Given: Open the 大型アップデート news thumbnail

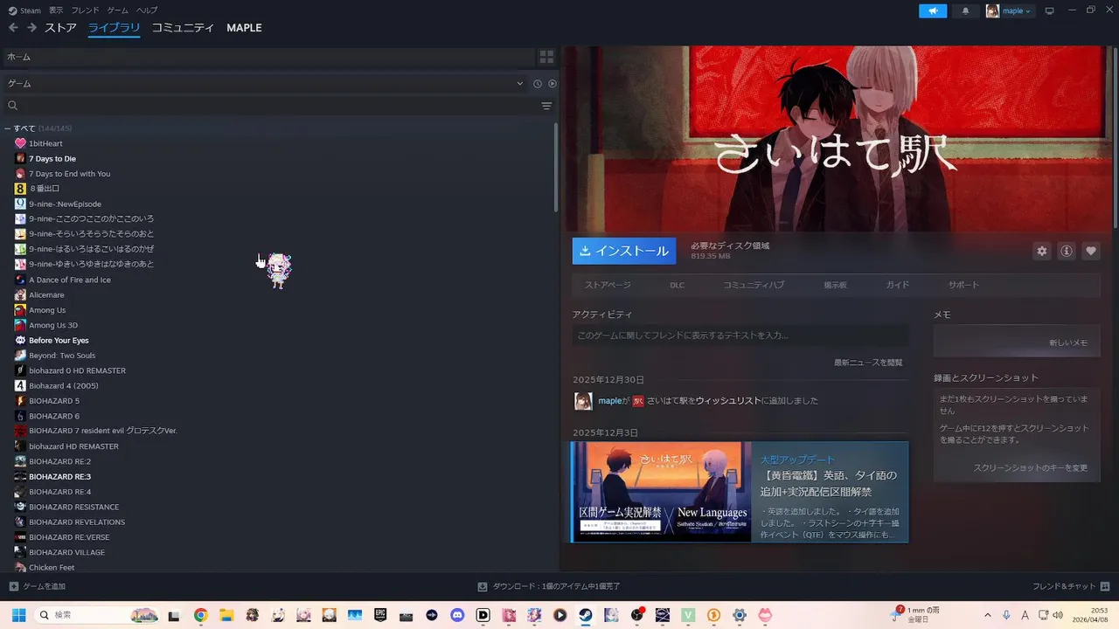Looking at the screenshot, I should [661, 492].
